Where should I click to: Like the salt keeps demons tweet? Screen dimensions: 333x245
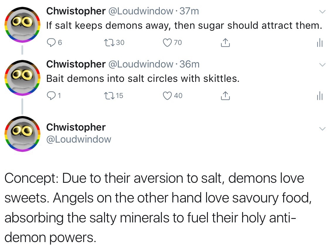pos(167,43)
